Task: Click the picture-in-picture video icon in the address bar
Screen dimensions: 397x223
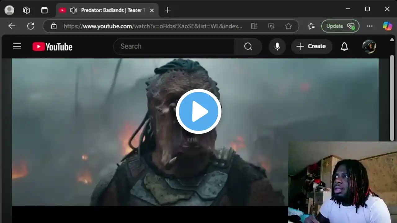Action: click(271, 26)
